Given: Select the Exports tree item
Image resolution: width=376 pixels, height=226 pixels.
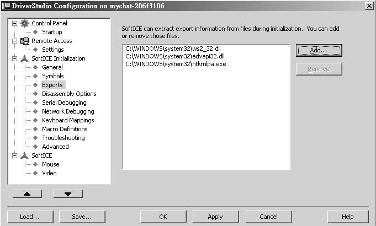Looking at the screenshot, I should [x=52, y=85].
